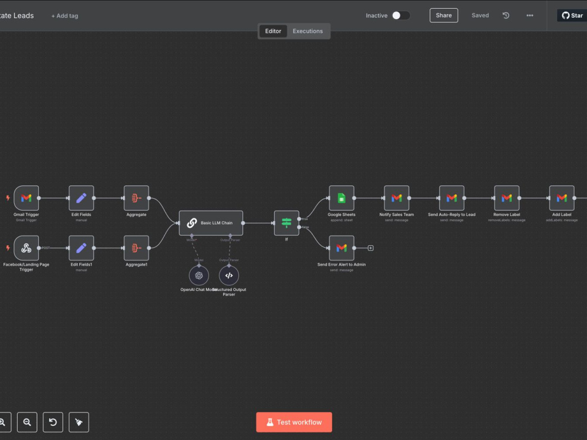Image resolution: width=587 pixels, height=440 pixels.
Task: Click the Test workflow button
Action: (x=294, y=422)
